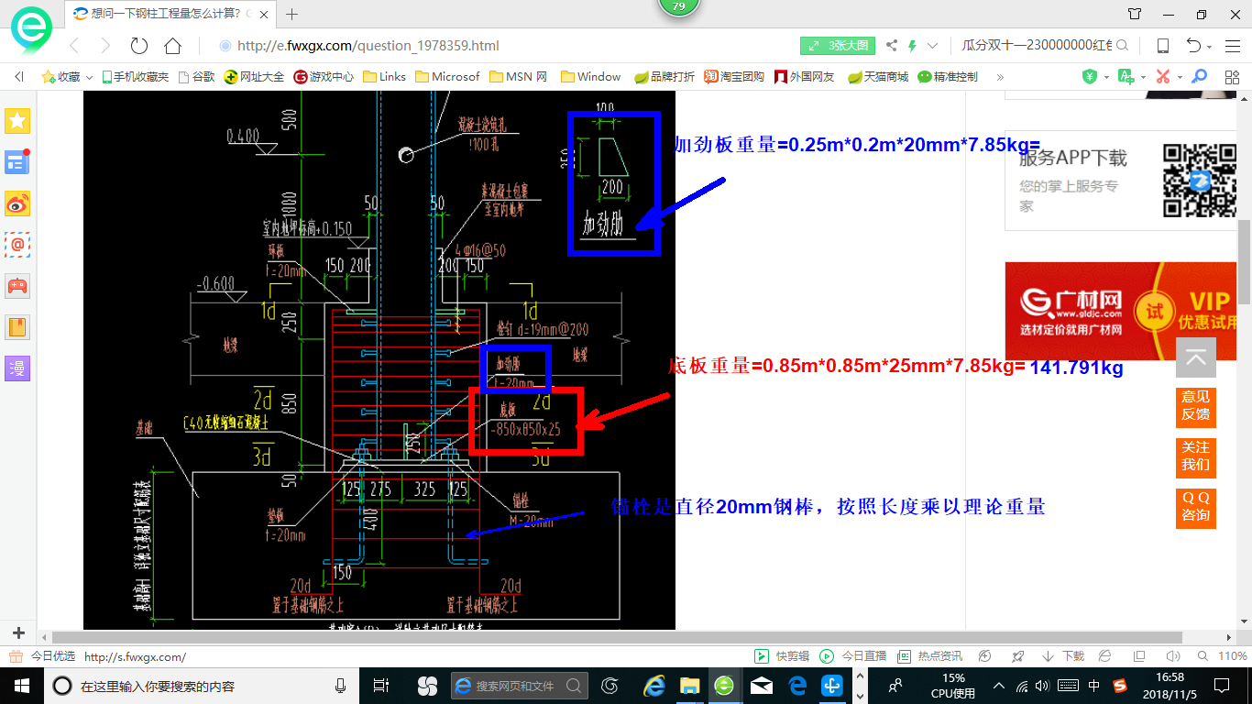Click the 110% zoom level
Screen dimensions: 1252x704
(1234, 656)
